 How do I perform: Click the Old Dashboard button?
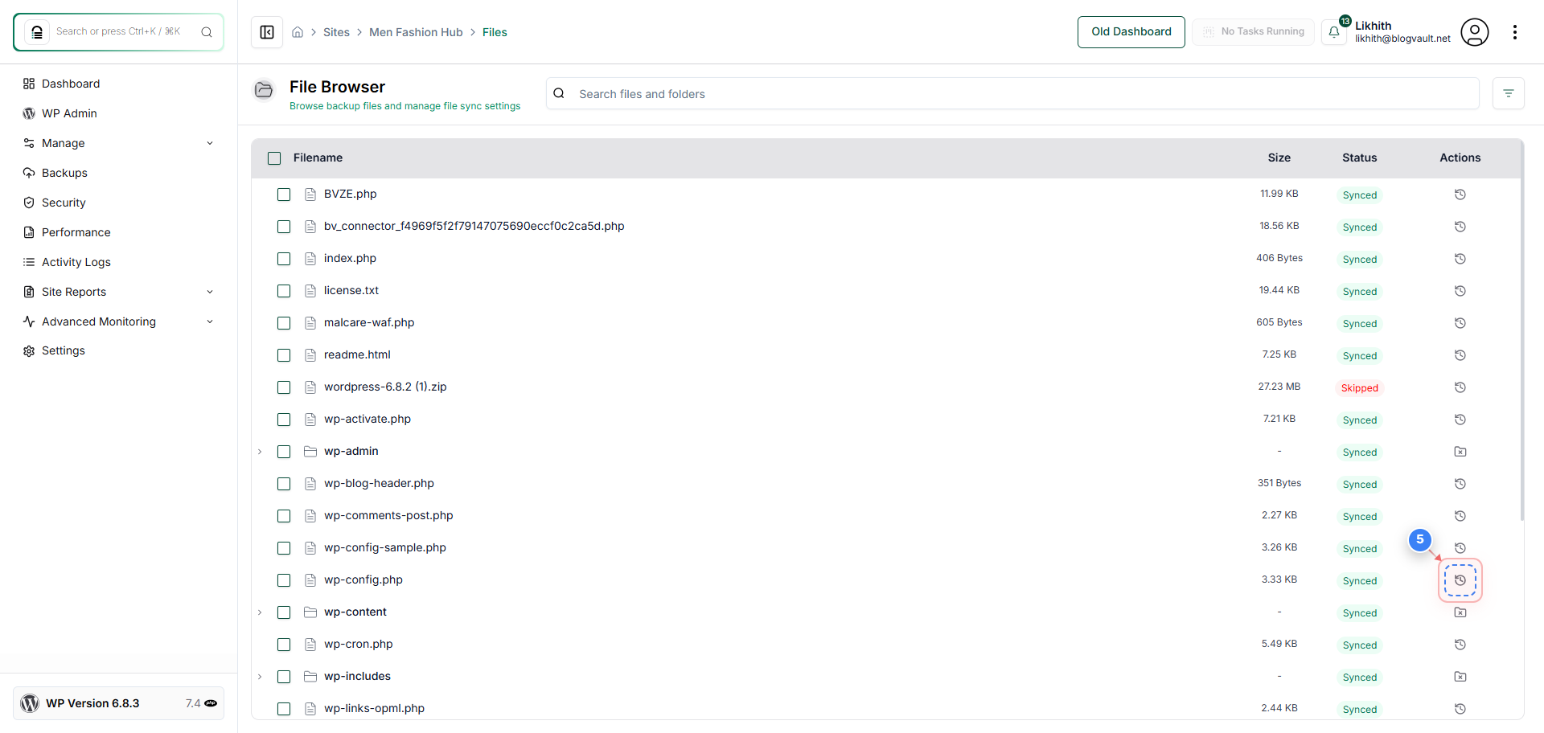(1131, 31)
